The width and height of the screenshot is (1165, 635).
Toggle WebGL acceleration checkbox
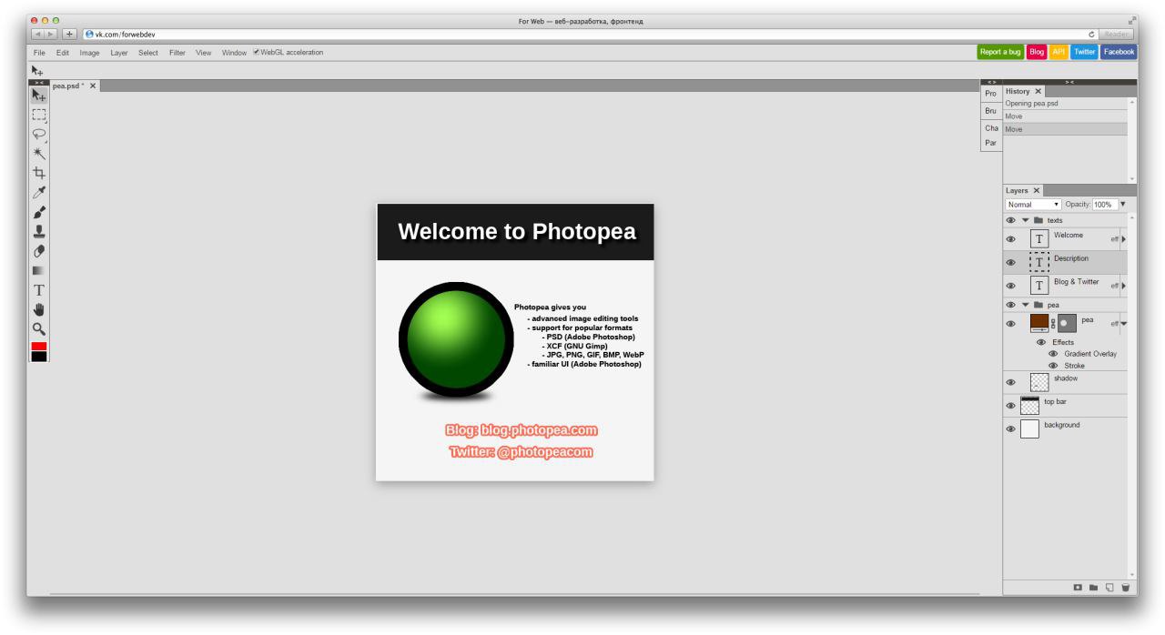(256, 52)
